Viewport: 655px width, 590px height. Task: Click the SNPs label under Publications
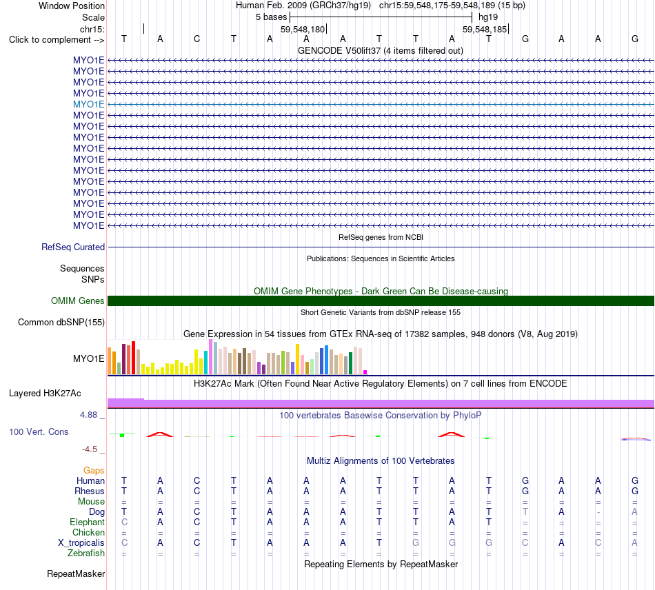(x=93, y=279)
